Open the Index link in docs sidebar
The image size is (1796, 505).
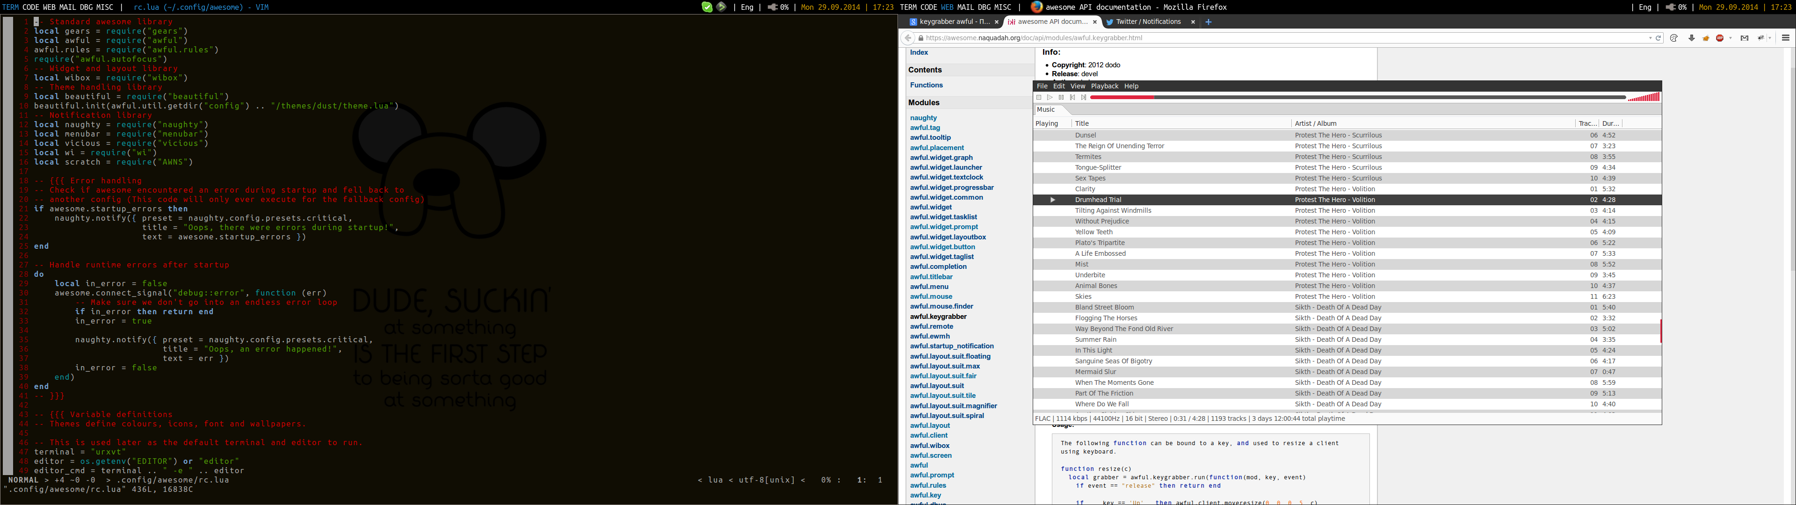[919, 52]
